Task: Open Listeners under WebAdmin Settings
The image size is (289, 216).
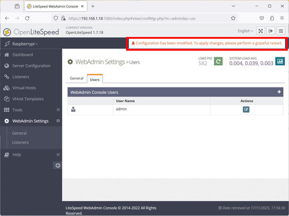Action: [x=20, y=142]
